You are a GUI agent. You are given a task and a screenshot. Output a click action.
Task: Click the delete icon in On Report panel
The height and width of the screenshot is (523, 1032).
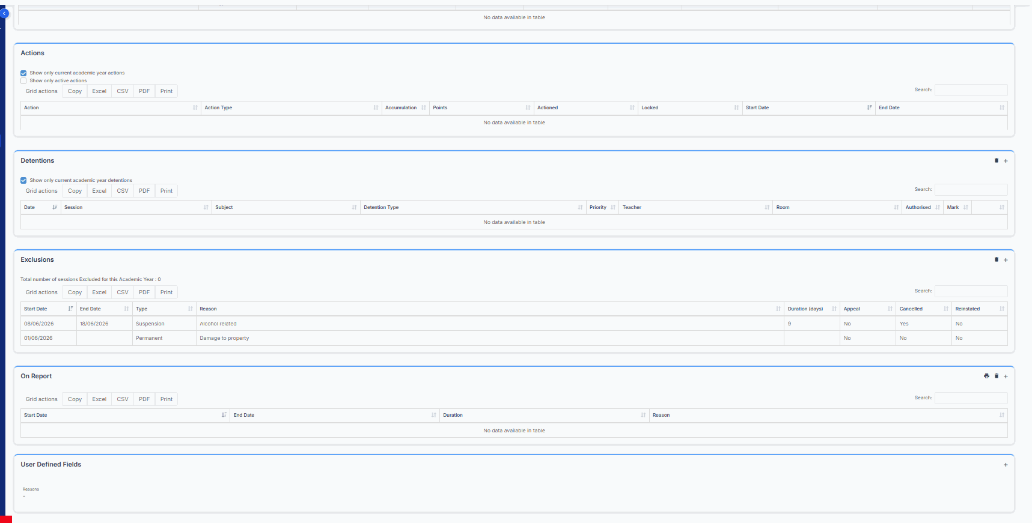tap(997, 376)
